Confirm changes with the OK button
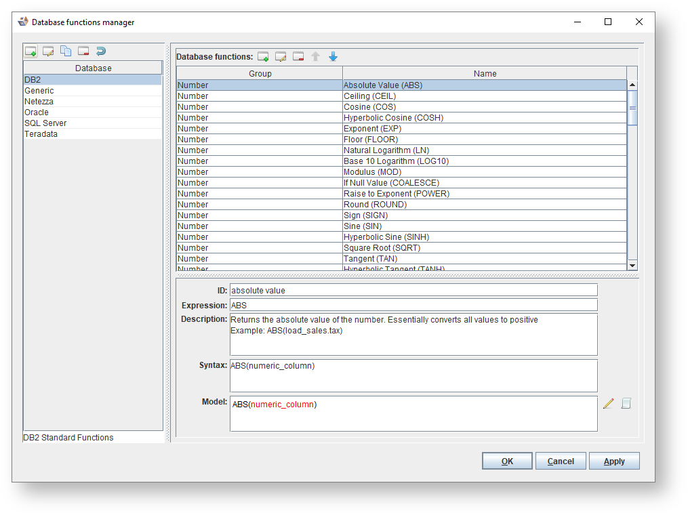 (507, 461)
